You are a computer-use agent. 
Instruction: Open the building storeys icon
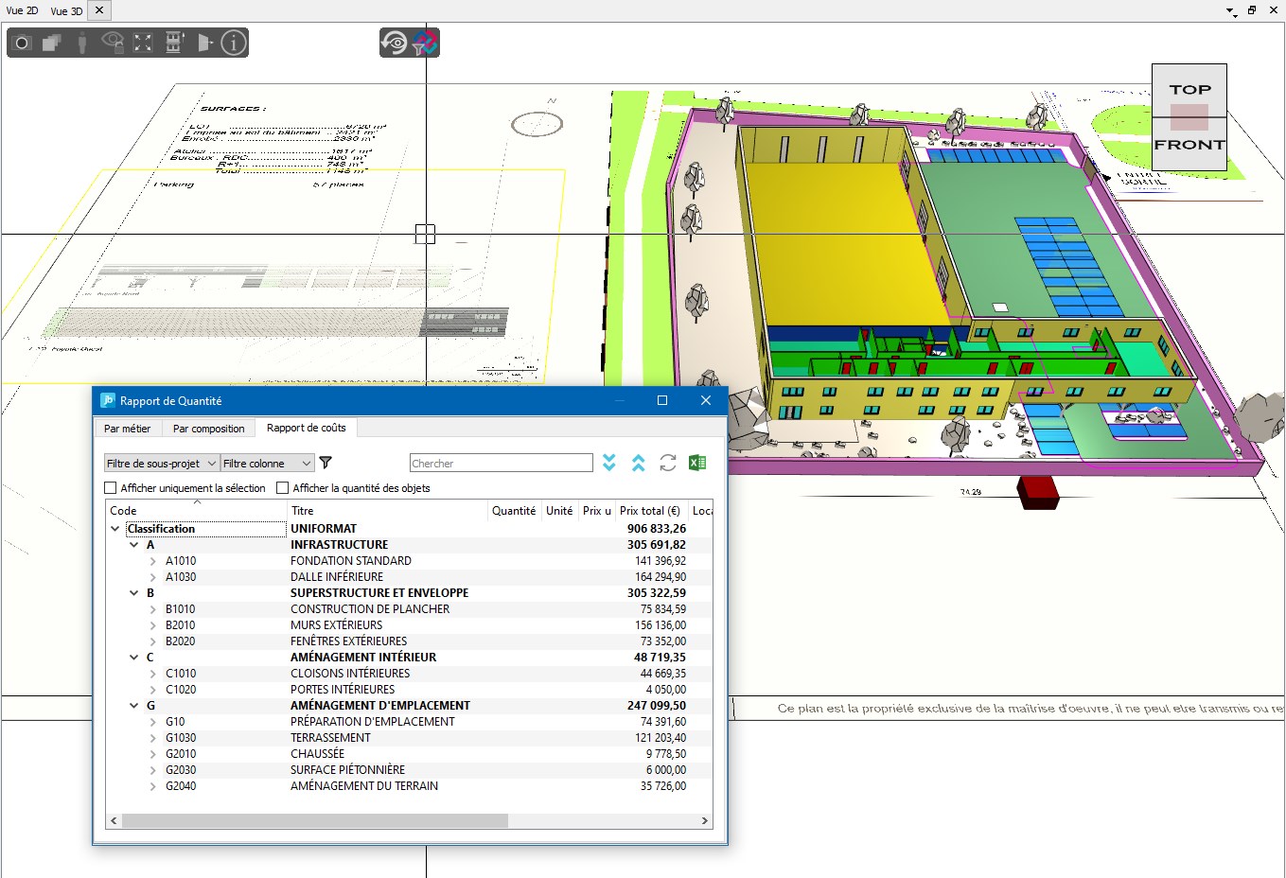pos(174,43)
